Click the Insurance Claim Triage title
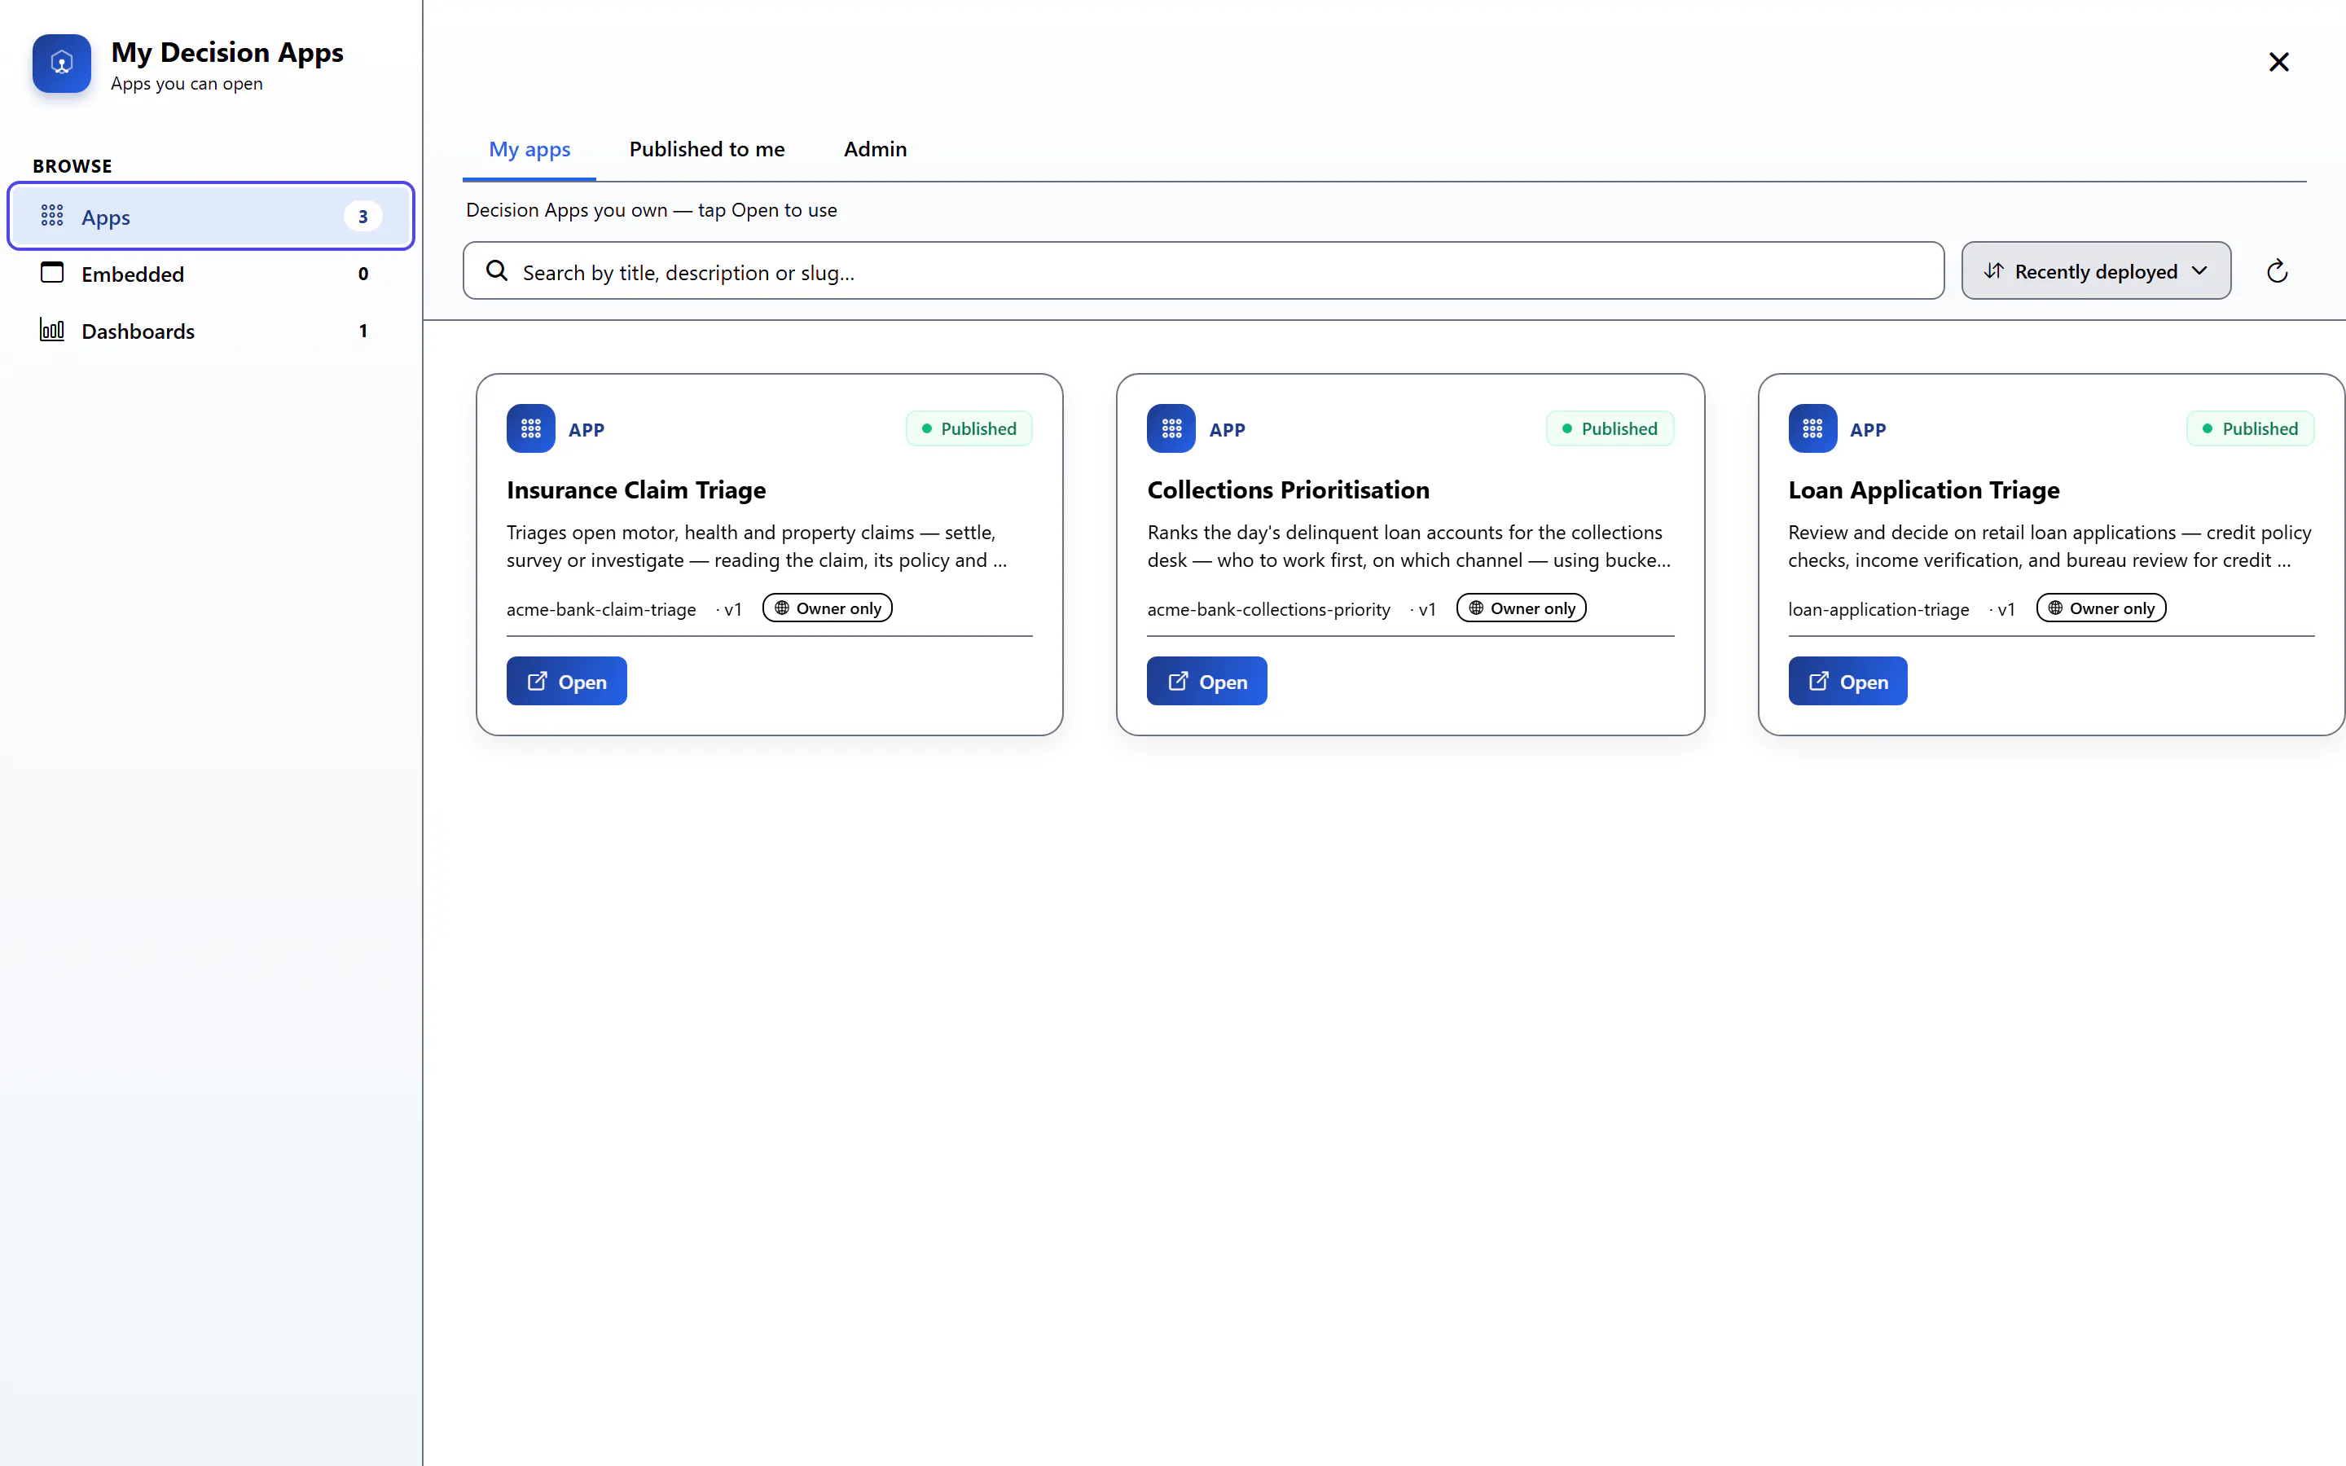The image size is (2346, 1466). coord(636,489)
